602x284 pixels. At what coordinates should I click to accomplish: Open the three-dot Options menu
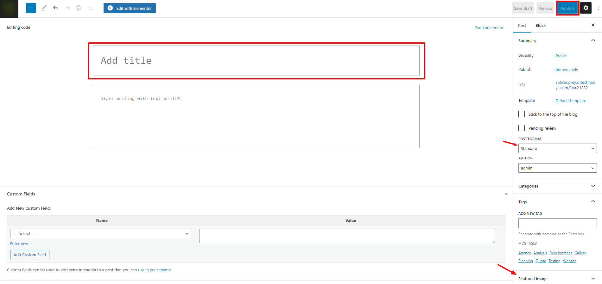[598, 8]
